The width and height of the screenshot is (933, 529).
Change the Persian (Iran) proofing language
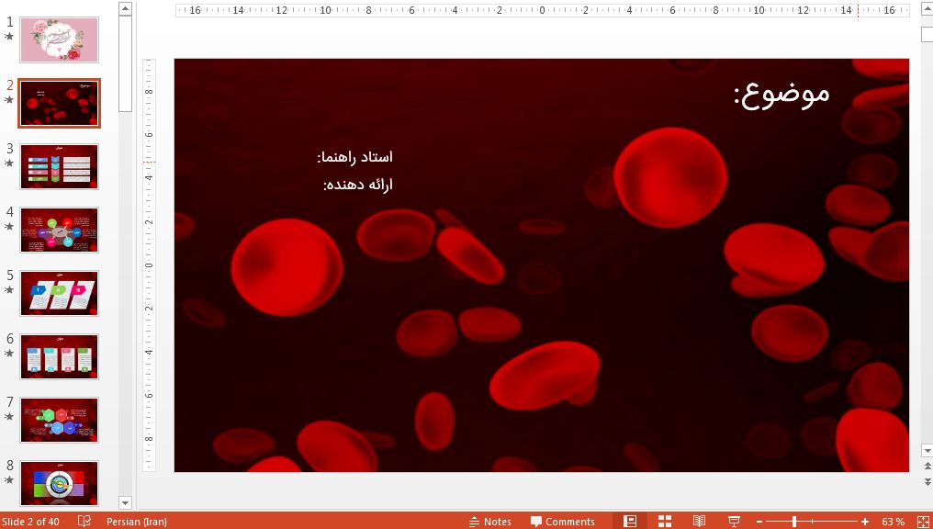pyautogui.click(x=138, y=521)
